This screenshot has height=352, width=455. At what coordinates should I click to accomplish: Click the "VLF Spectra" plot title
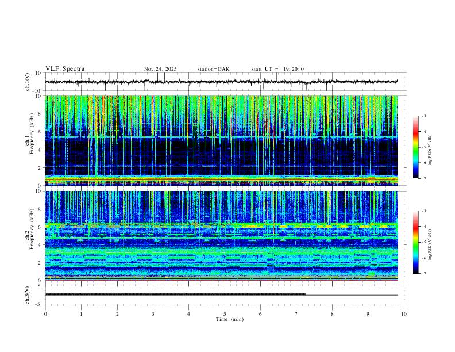coord(65,69)
